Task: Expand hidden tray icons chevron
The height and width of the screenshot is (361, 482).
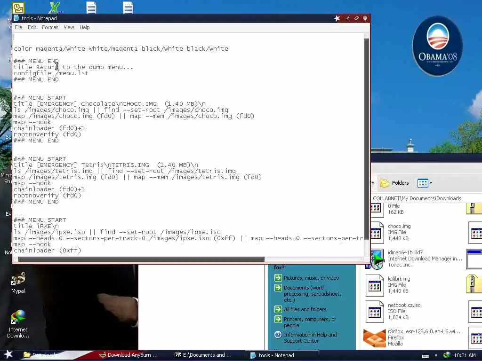Action: (436, 355)
